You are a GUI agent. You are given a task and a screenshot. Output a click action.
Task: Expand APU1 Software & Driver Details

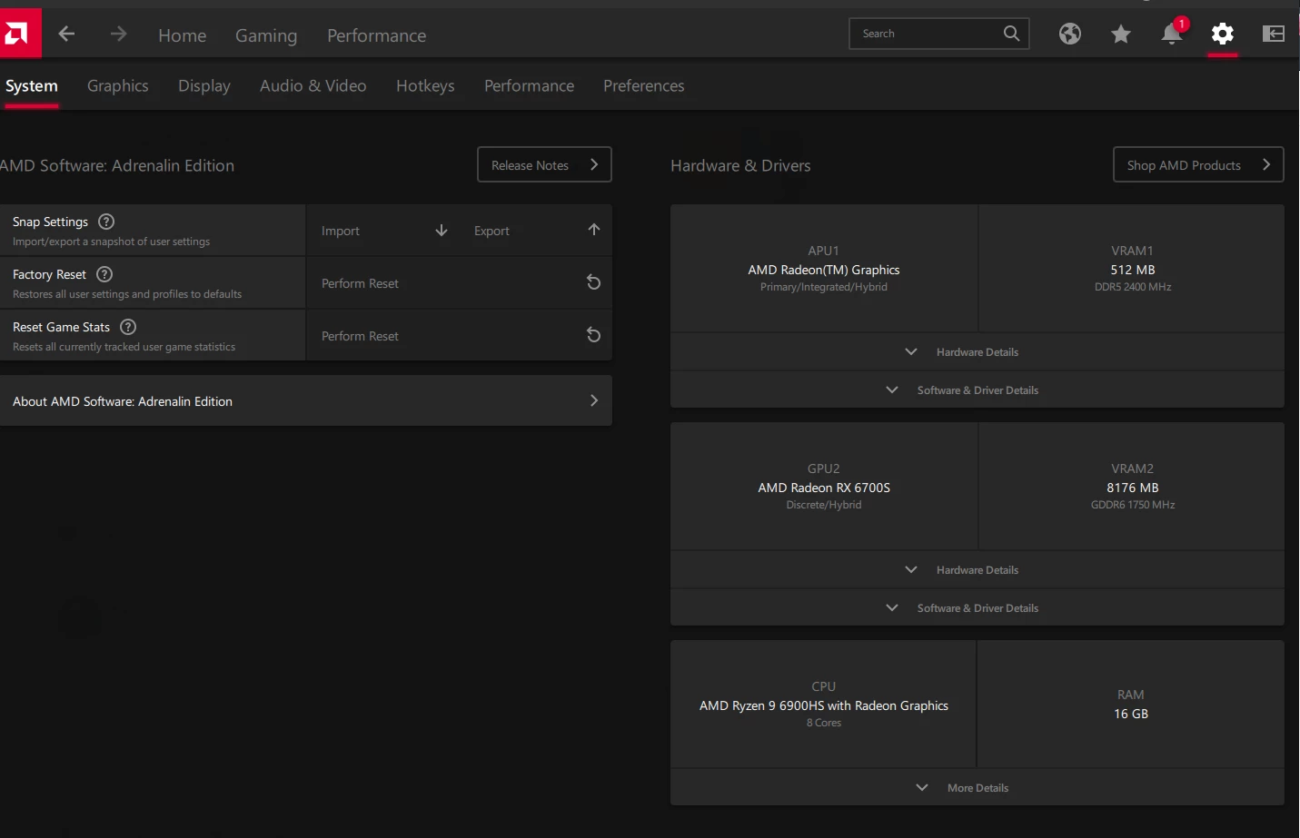click(x=977, y=390)
